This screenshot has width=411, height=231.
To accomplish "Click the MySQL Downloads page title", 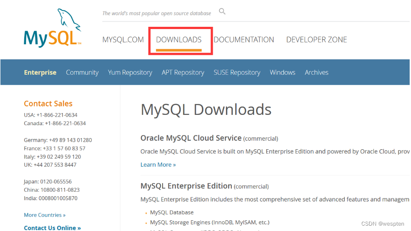I will [206, 109].
